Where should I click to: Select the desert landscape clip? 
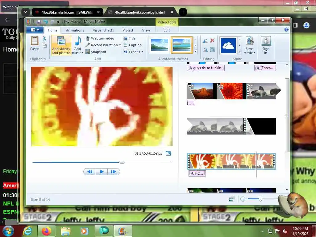pyautogui.click(x=202, y=91)
